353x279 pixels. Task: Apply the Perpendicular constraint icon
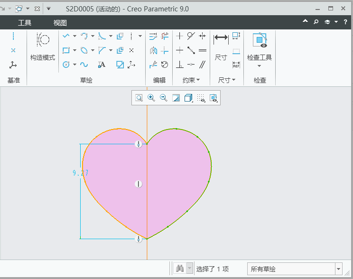coord(180,65)
